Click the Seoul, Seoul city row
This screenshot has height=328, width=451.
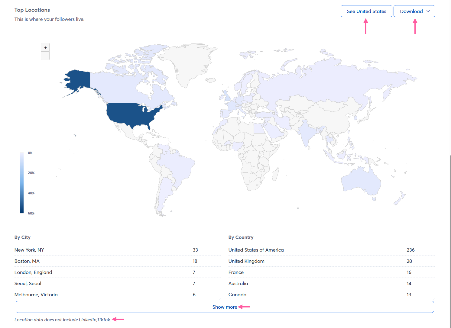point(28,283)
